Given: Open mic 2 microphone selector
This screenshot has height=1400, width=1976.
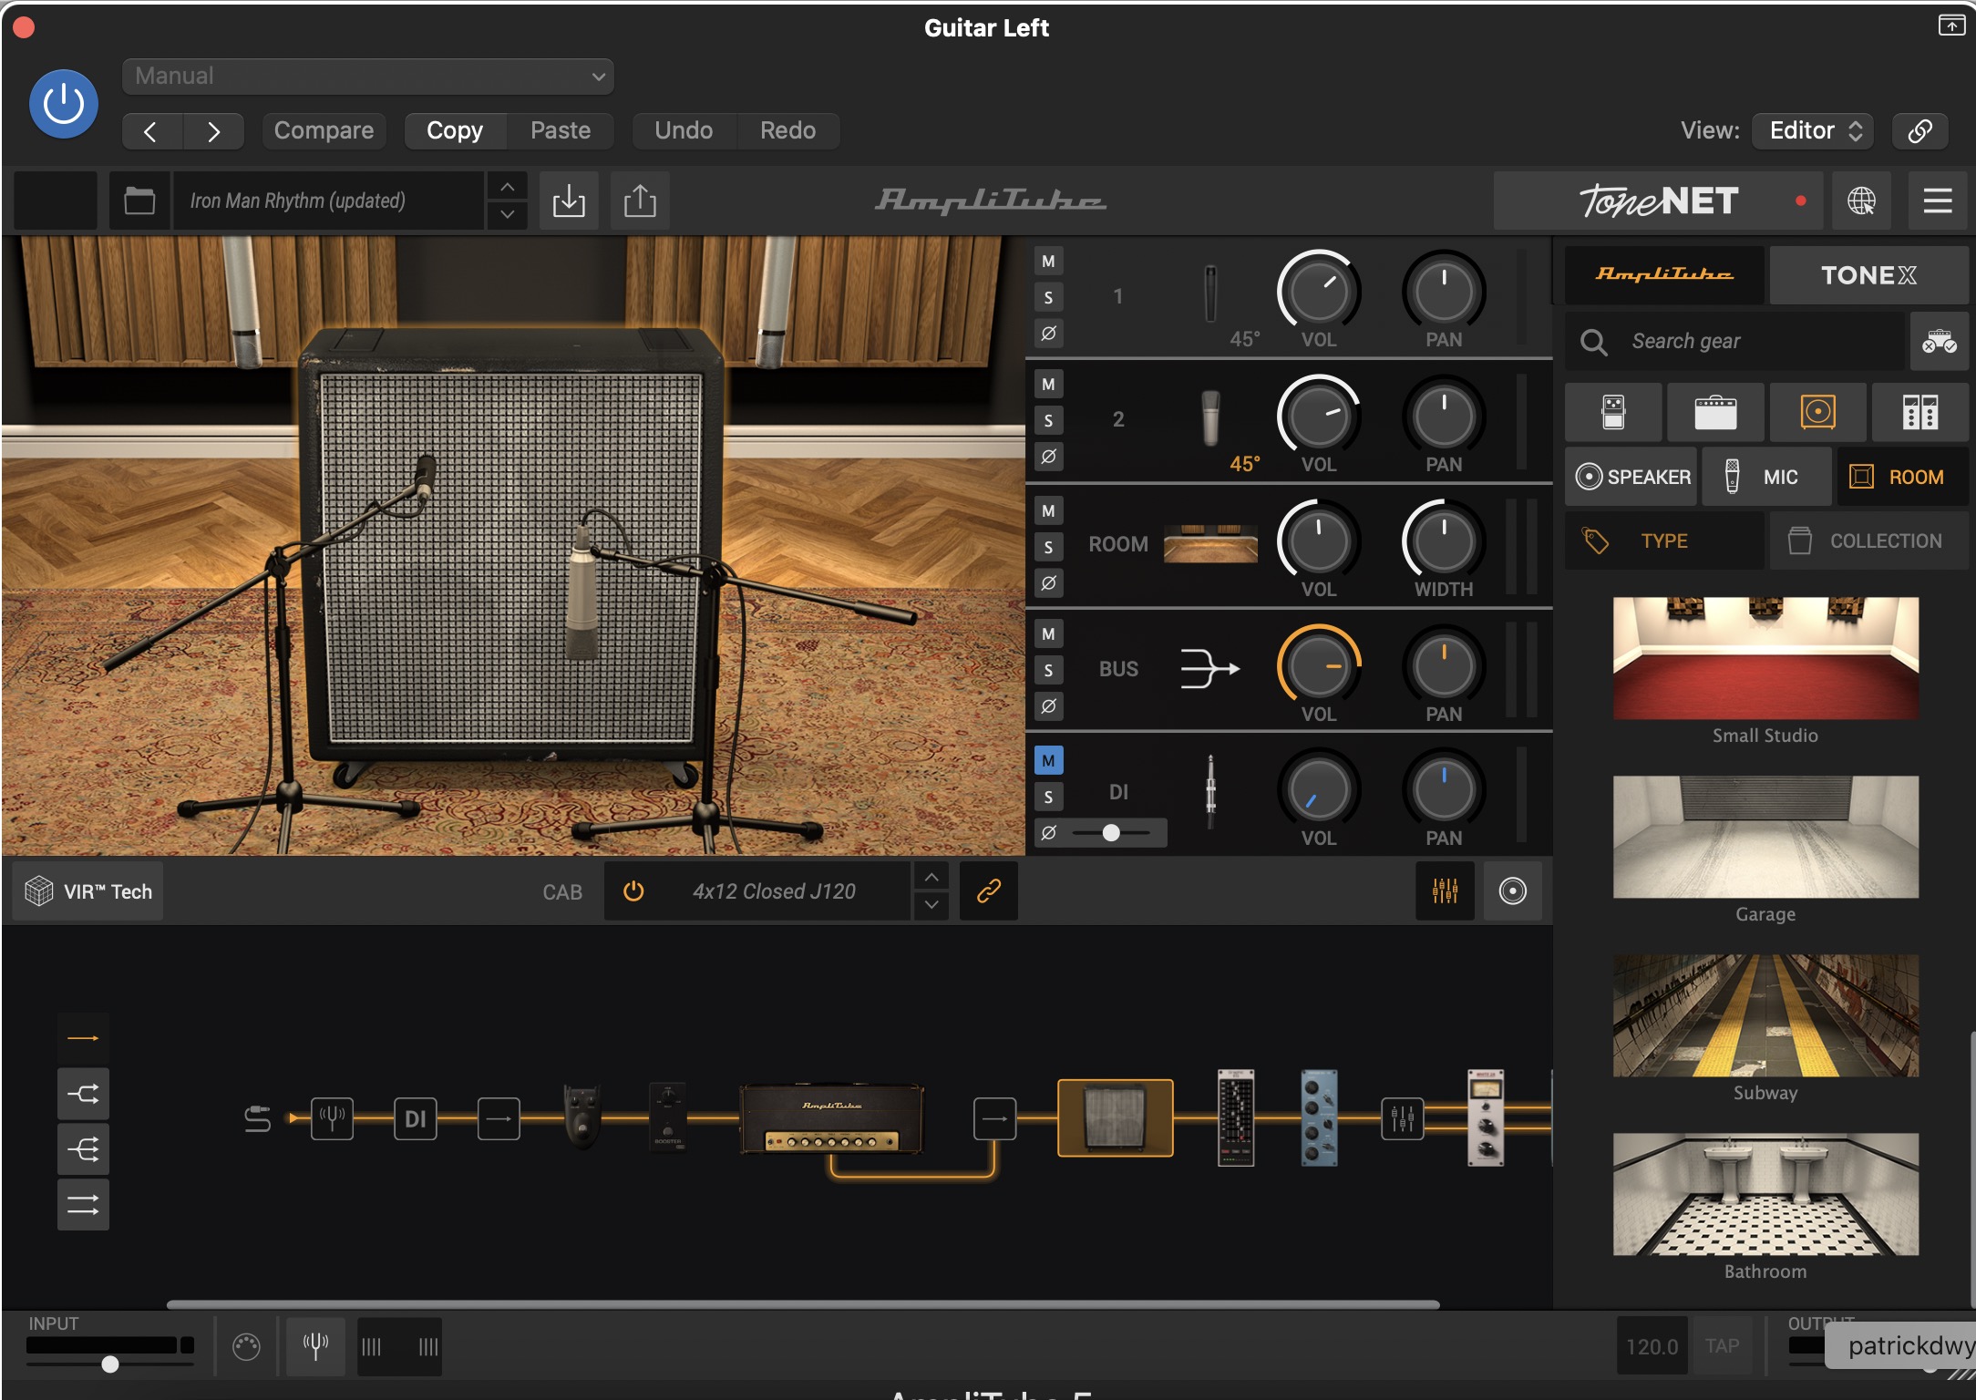Looking at the screenshot, I should [1210, 418].
